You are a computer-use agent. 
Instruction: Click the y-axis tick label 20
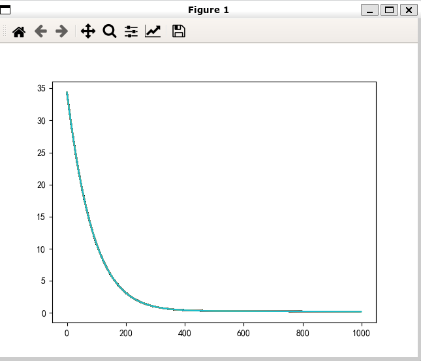(x=41, y=185)
